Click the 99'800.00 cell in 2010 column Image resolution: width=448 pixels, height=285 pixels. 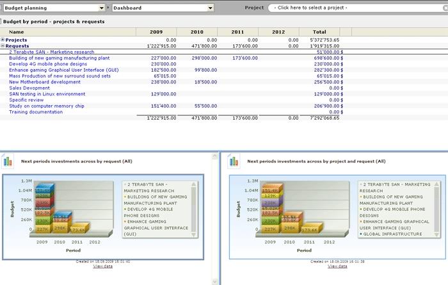click(x=205, y=70)
